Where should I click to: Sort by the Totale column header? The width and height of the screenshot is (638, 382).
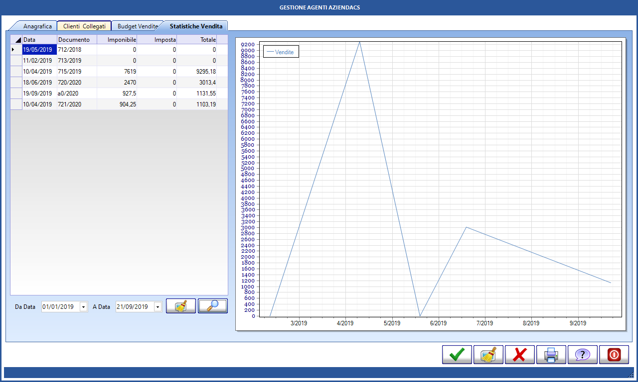[x=196, y=40]
